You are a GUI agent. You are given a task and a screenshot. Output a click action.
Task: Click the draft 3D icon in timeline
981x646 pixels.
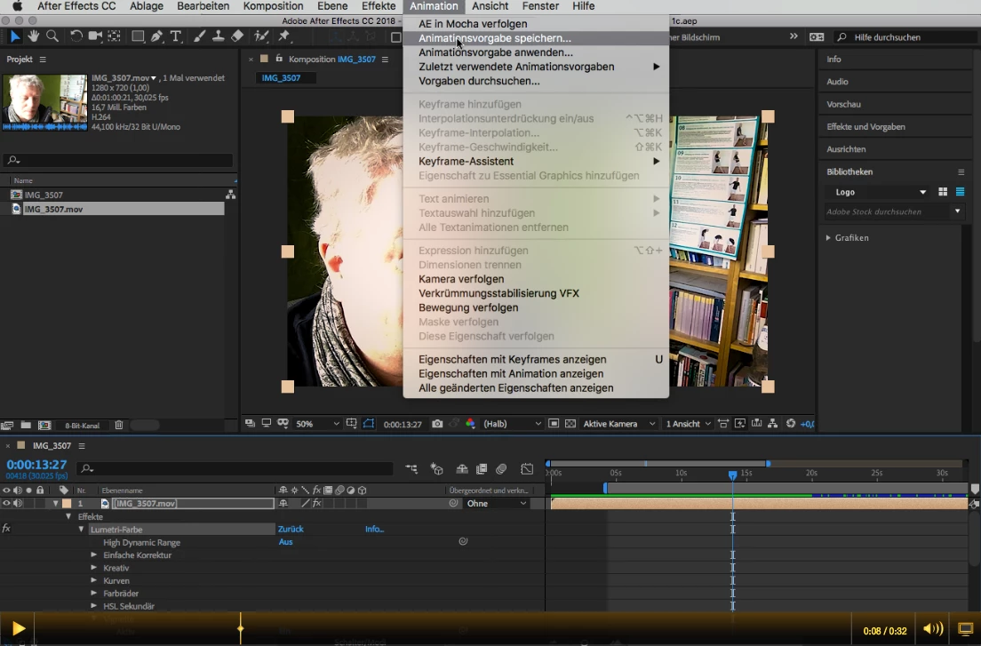pos(436,468)
